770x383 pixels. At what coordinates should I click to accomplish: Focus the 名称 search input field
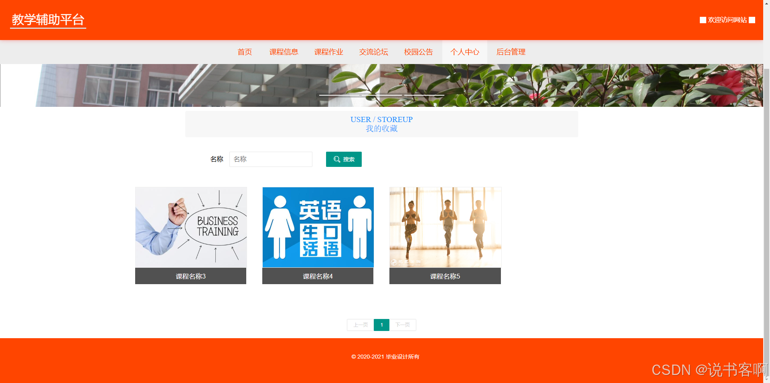pyautogui.click(x=271, y=159)
